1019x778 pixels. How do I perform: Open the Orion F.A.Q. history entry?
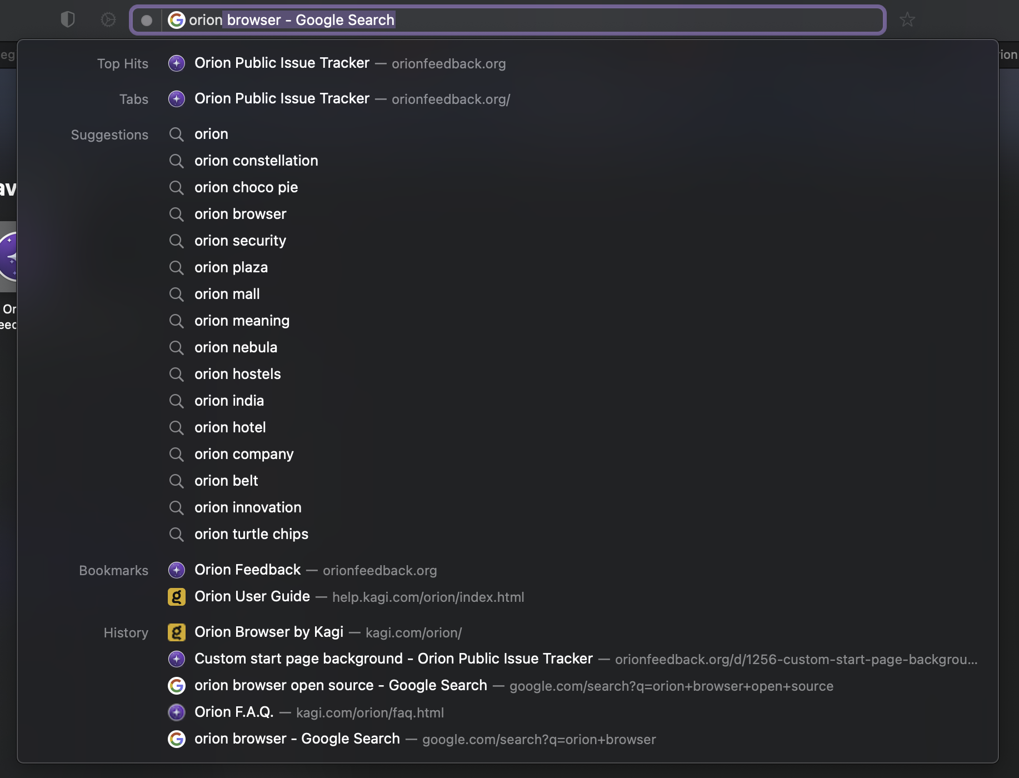coord(234,712)
